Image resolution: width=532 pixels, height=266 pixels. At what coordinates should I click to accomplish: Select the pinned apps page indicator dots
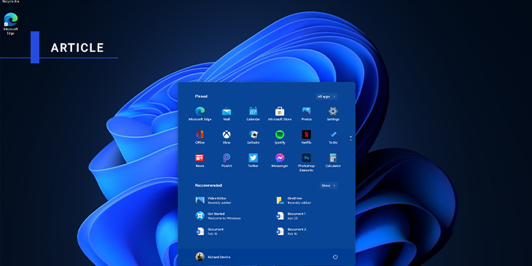coord(351,138)
